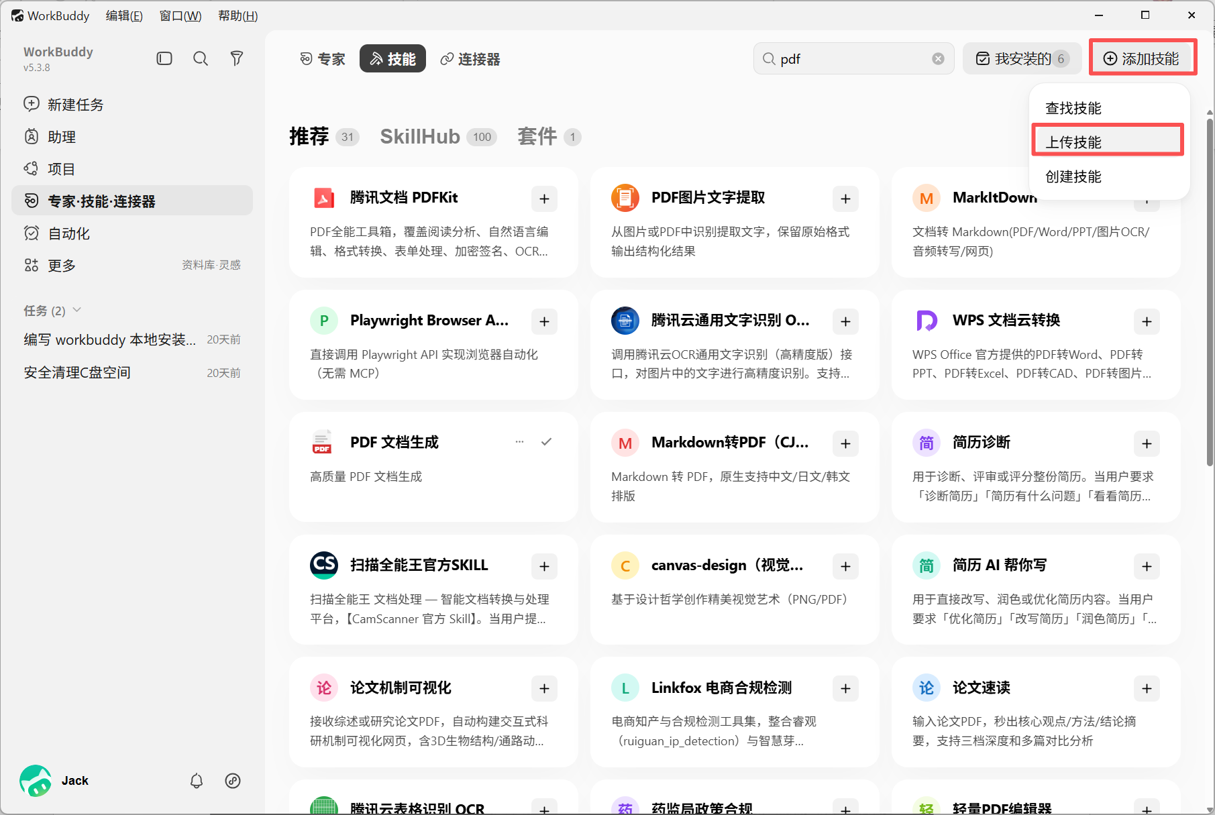Show 我安装的 skills list

click(x=1022, y=58)
